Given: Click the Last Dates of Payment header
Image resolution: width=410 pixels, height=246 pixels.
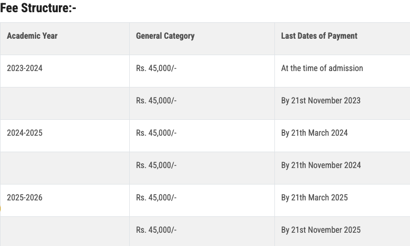Looking at the screenshot, I should [x=319, y=36].
